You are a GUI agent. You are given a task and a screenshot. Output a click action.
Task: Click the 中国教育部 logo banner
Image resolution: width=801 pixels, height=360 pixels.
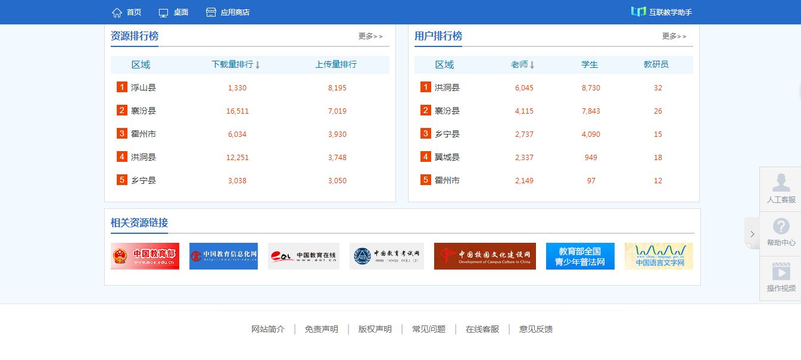click(145, 256)
